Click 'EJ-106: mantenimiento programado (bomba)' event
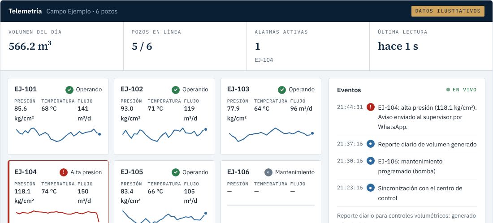The height and width of the screenshot is (223, 493). pos(410,167)
